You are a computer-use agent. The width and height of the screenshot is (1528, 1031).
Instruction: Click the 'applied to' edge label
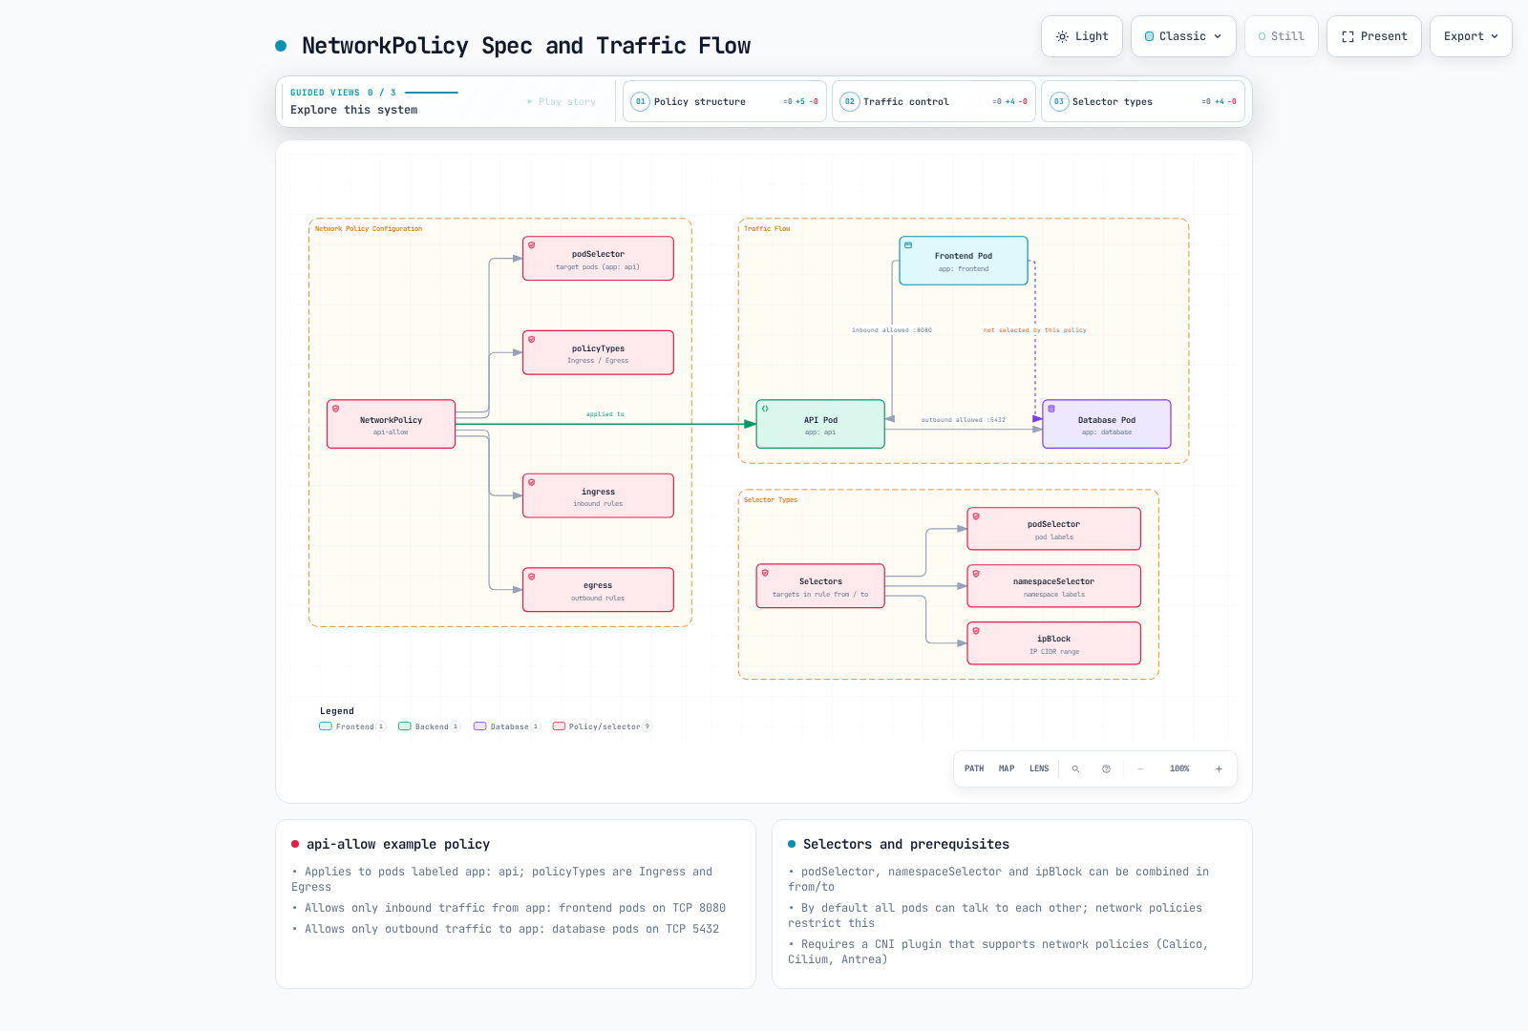pyautogui.click(x=605, y=414)
